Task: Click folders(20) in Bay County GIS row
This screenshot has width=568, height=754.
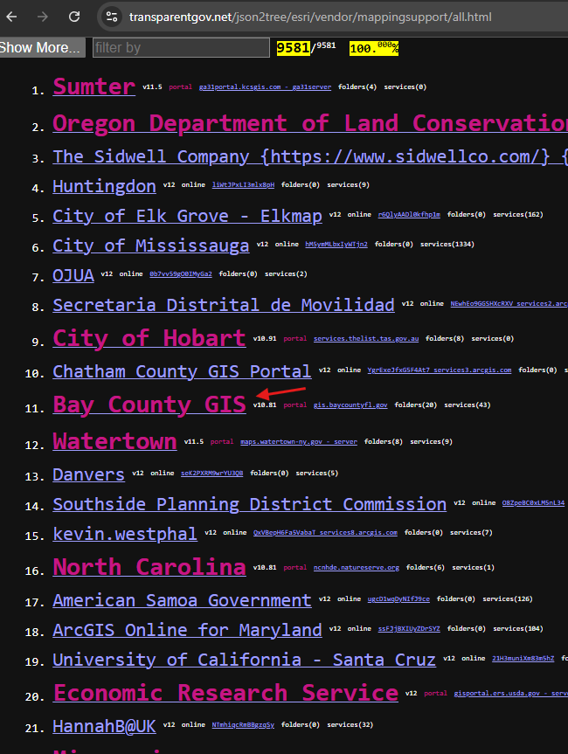Action: (x=416, y=405)
